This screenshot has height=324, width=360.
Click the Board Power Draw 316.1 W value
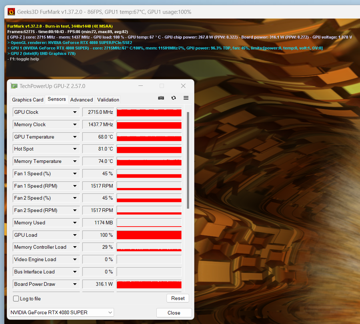98,284
